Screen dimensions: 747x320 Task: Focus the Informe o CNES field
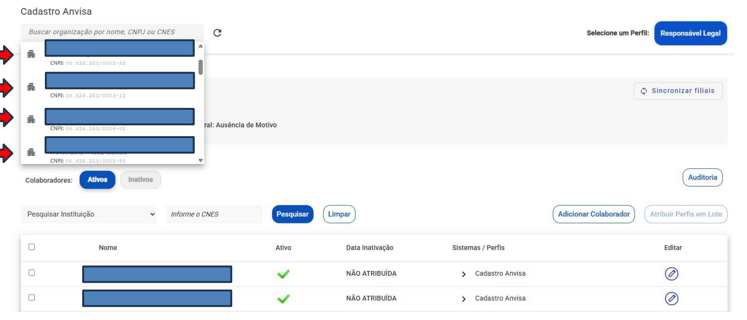coord(214,214)
